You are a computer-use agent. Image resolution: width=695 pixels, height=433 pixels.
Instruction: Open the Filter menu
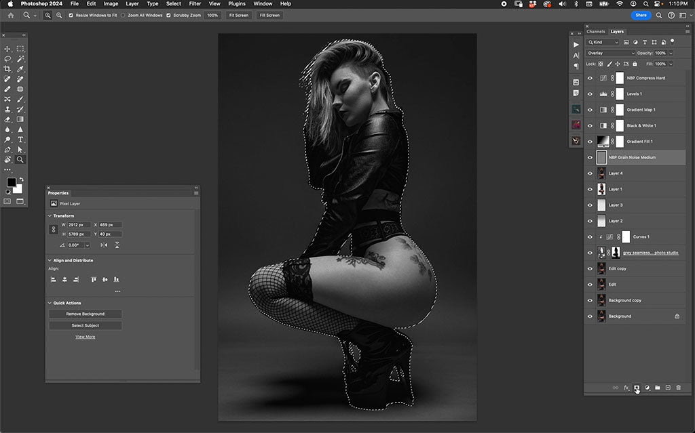click(x=195, y=4)
